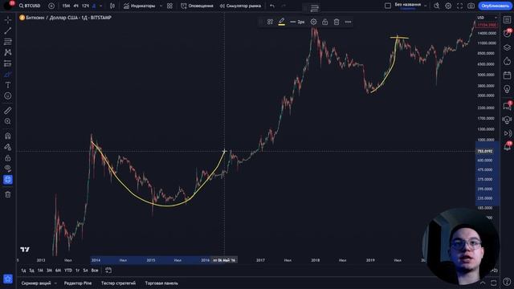Open Оповещения alerts

197,6
